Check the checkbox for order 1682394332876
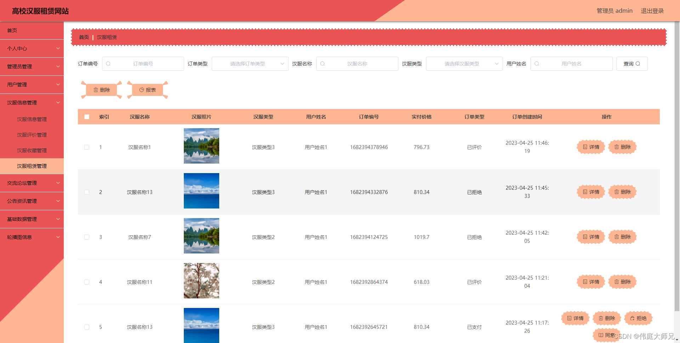The image size is (680, 343). tap(87, 192)
